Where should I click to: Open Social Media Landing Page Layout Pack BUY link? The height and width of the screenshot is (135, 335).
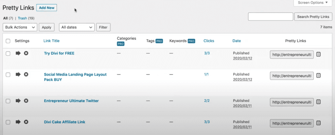(x=75, y=77)
